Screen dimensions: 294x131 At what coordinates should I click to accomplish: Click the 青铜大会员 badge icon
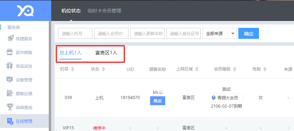tap(213, 98)
